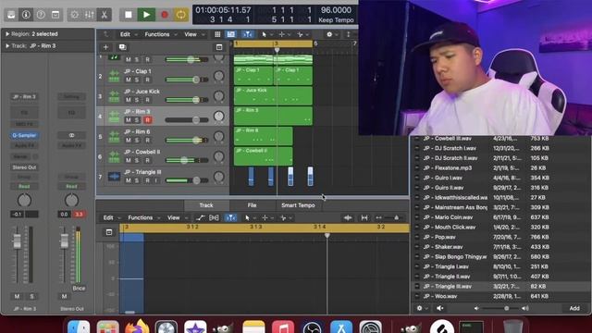Enable input monitoring on JP - Triangle III
Viewport: 592px width, 333px height.
pos(155,180)
